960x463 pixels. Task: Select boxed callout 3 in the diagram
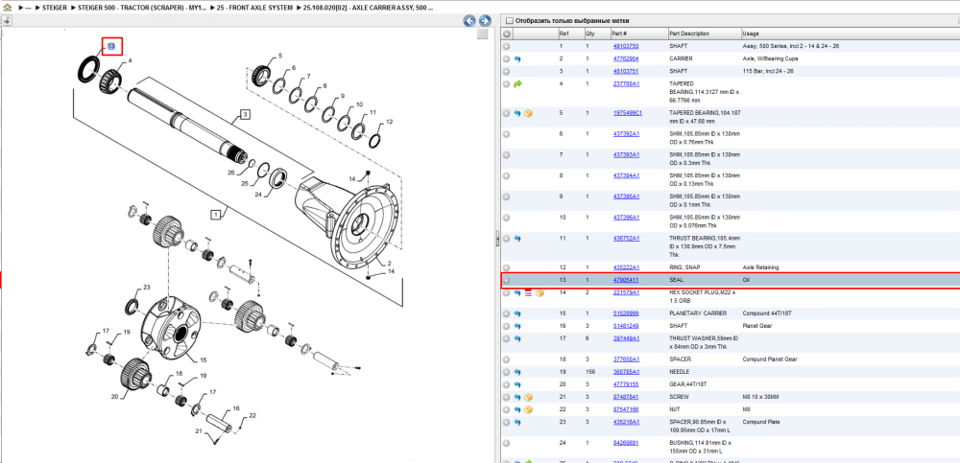click(x=244, y=114)
